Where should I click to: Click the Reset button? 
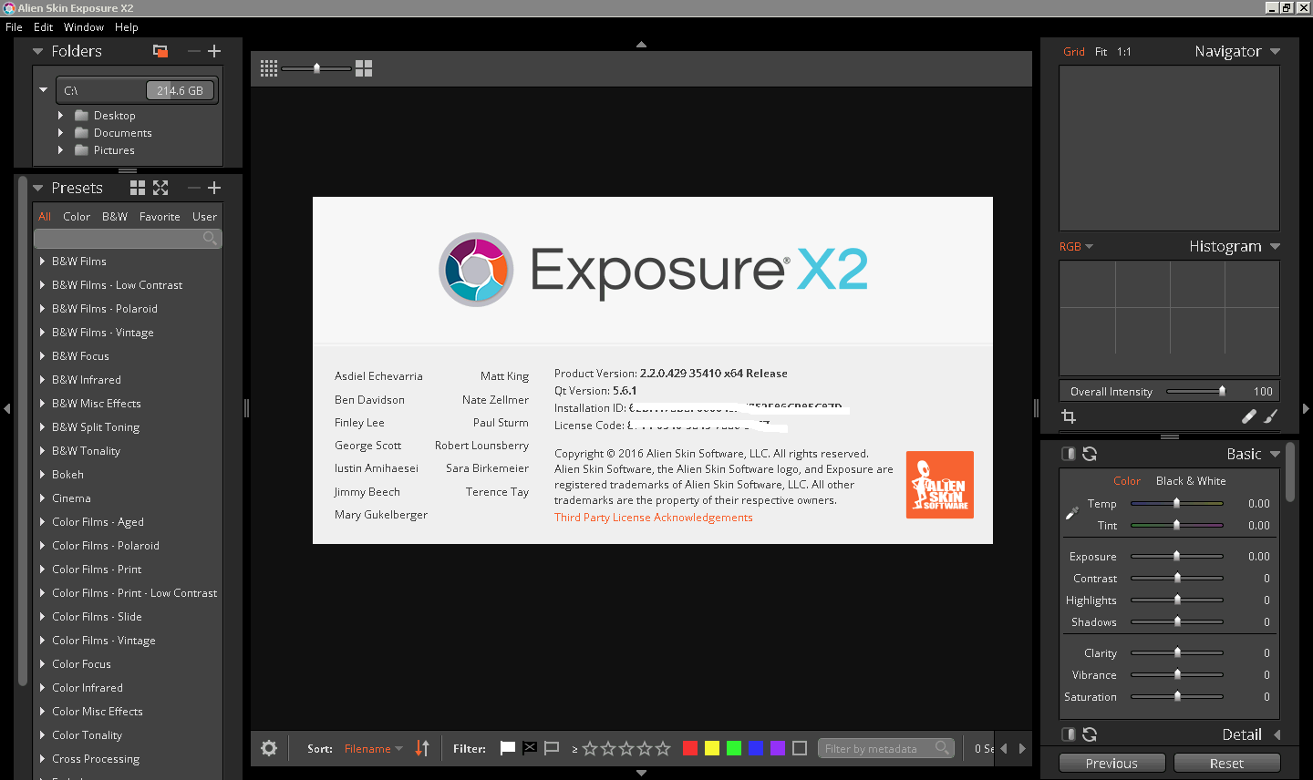point(1226,764)
